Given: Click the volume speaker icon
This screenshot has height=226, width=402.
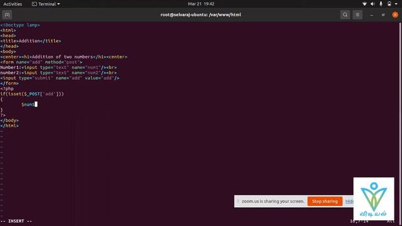Looking at the screenshot, I should [372, 4].
